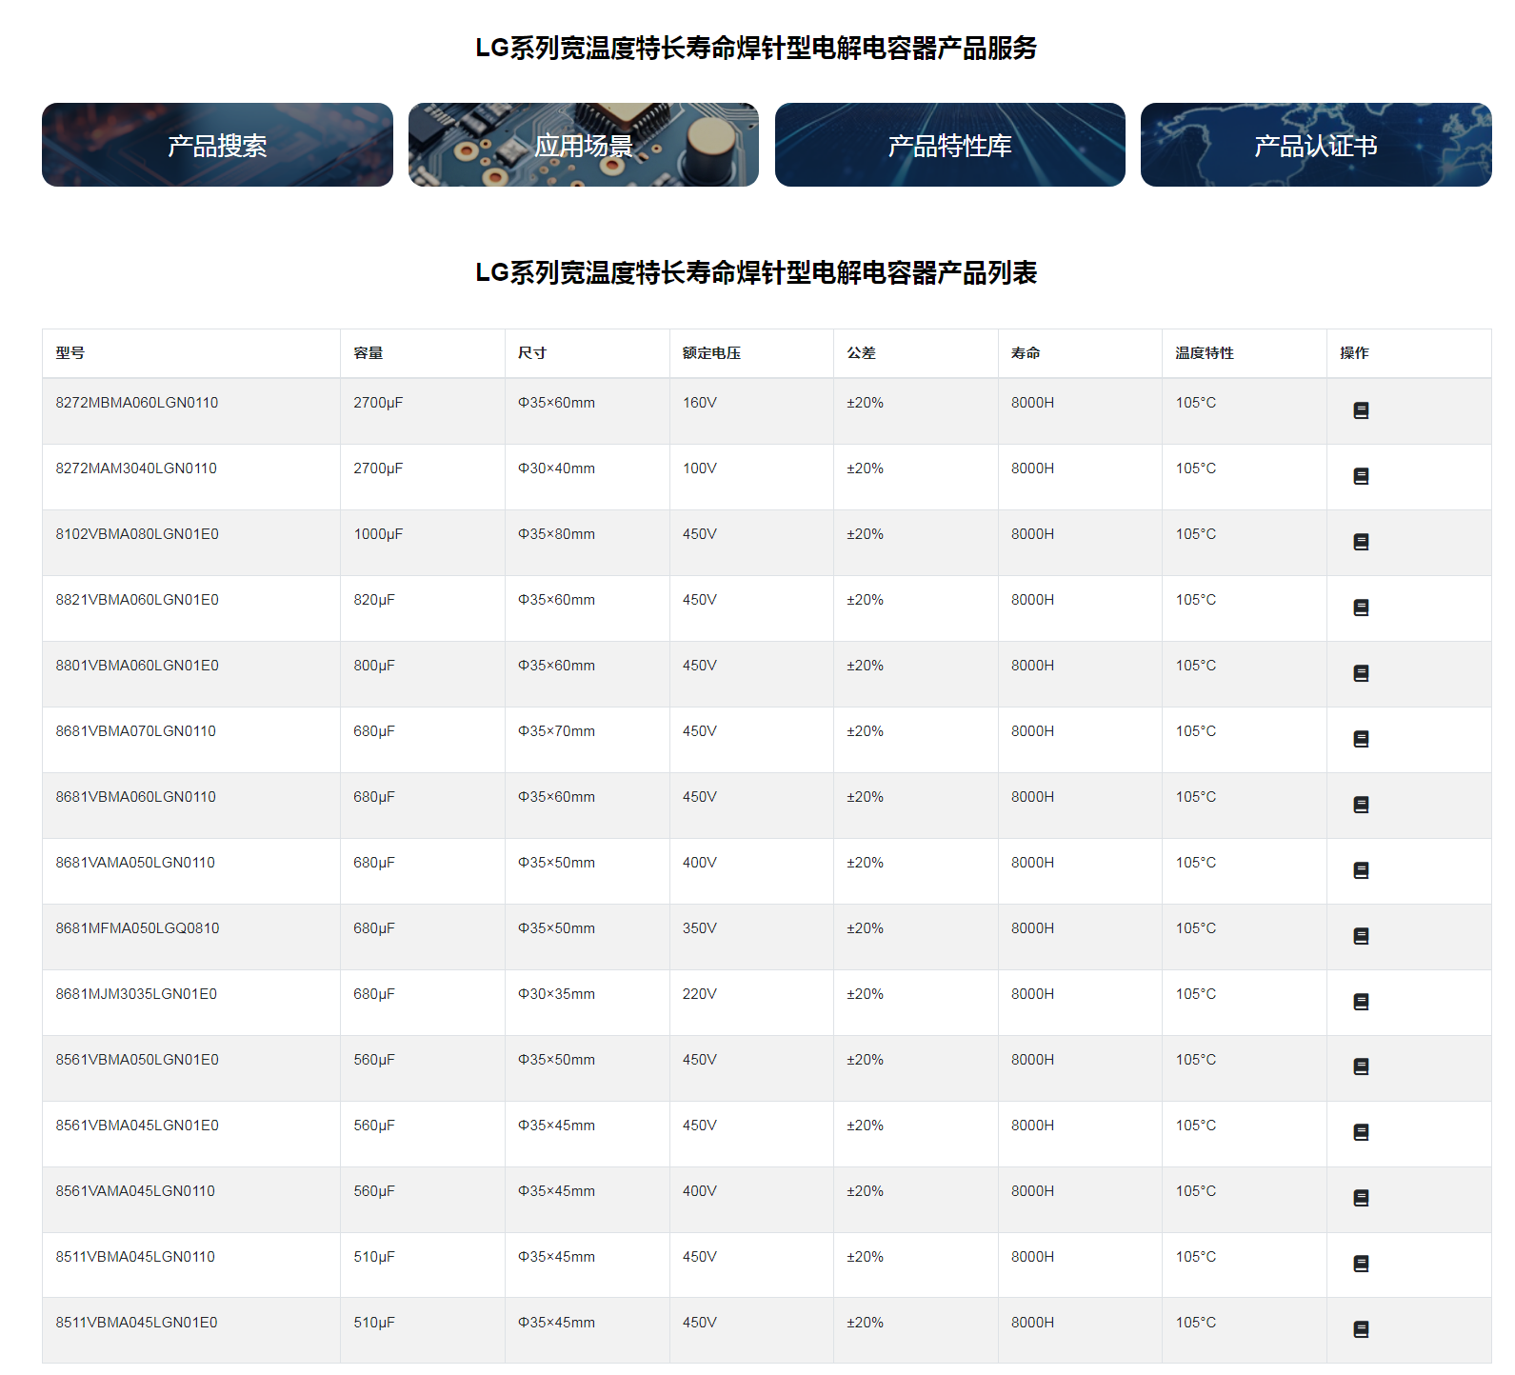1515x1375 pixels.
Task: Click the 额定电压 column header
Action: click(711, 353)
